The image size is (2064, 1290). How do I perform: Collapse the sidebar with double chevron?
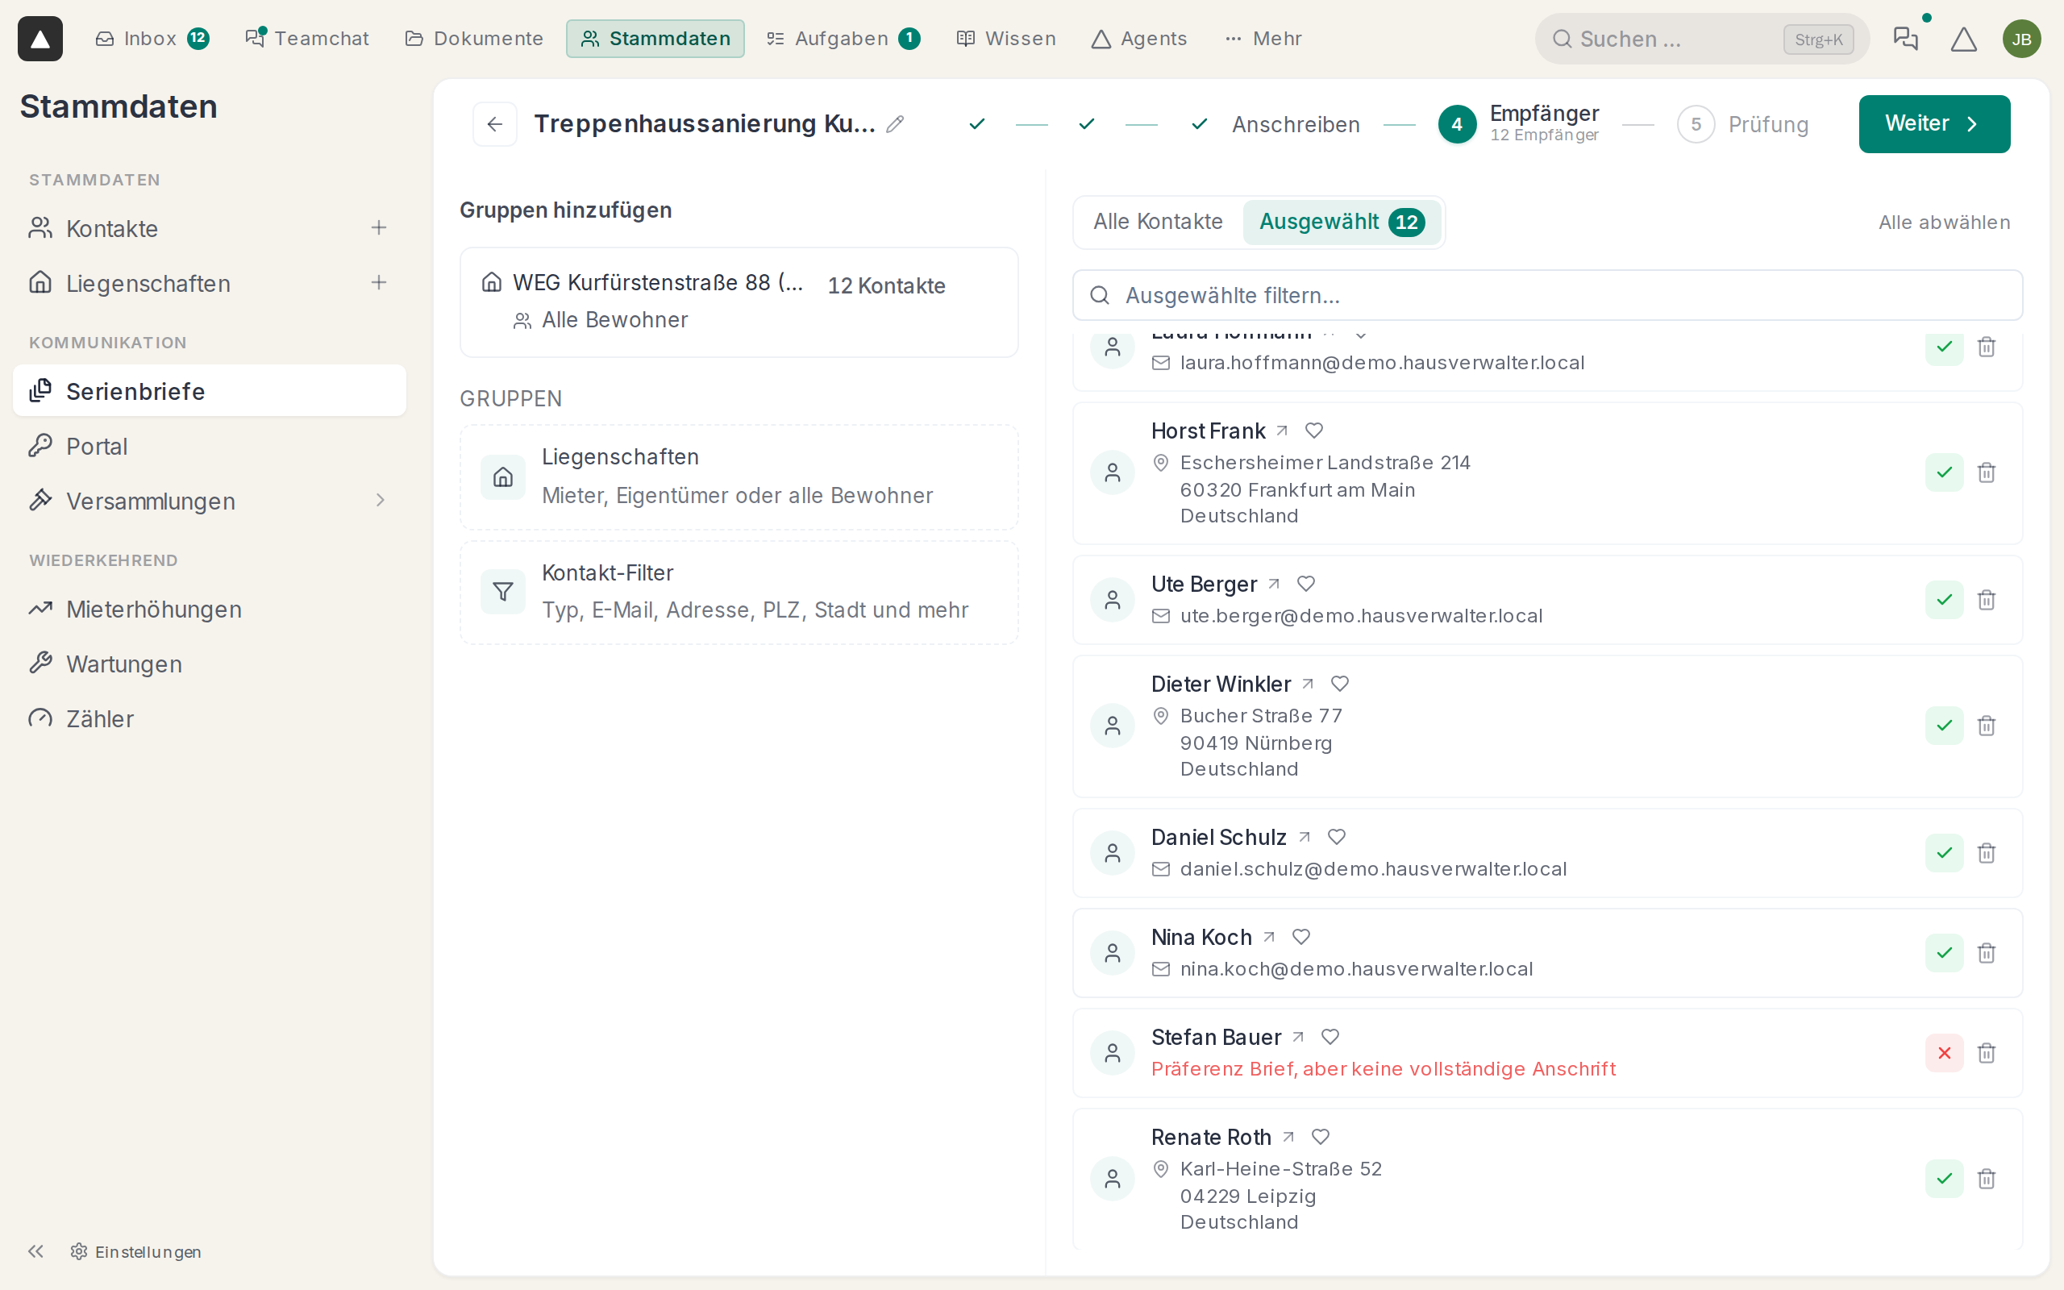point(35,1251)
